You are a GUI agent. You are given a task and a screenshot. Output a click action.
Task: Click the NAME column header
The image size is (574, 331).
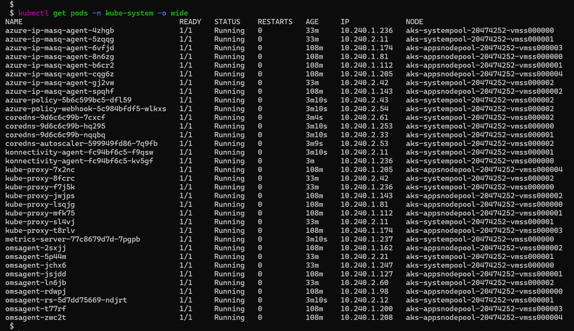(x=14, y=22)
